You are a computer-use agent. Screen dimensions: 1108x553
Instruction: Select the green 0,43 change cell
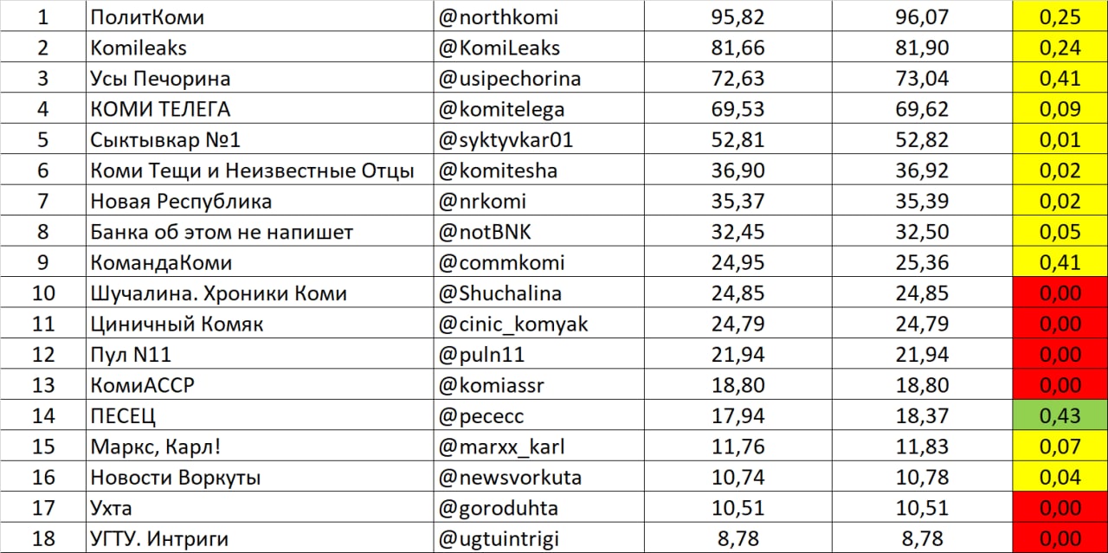point(1060,415)
